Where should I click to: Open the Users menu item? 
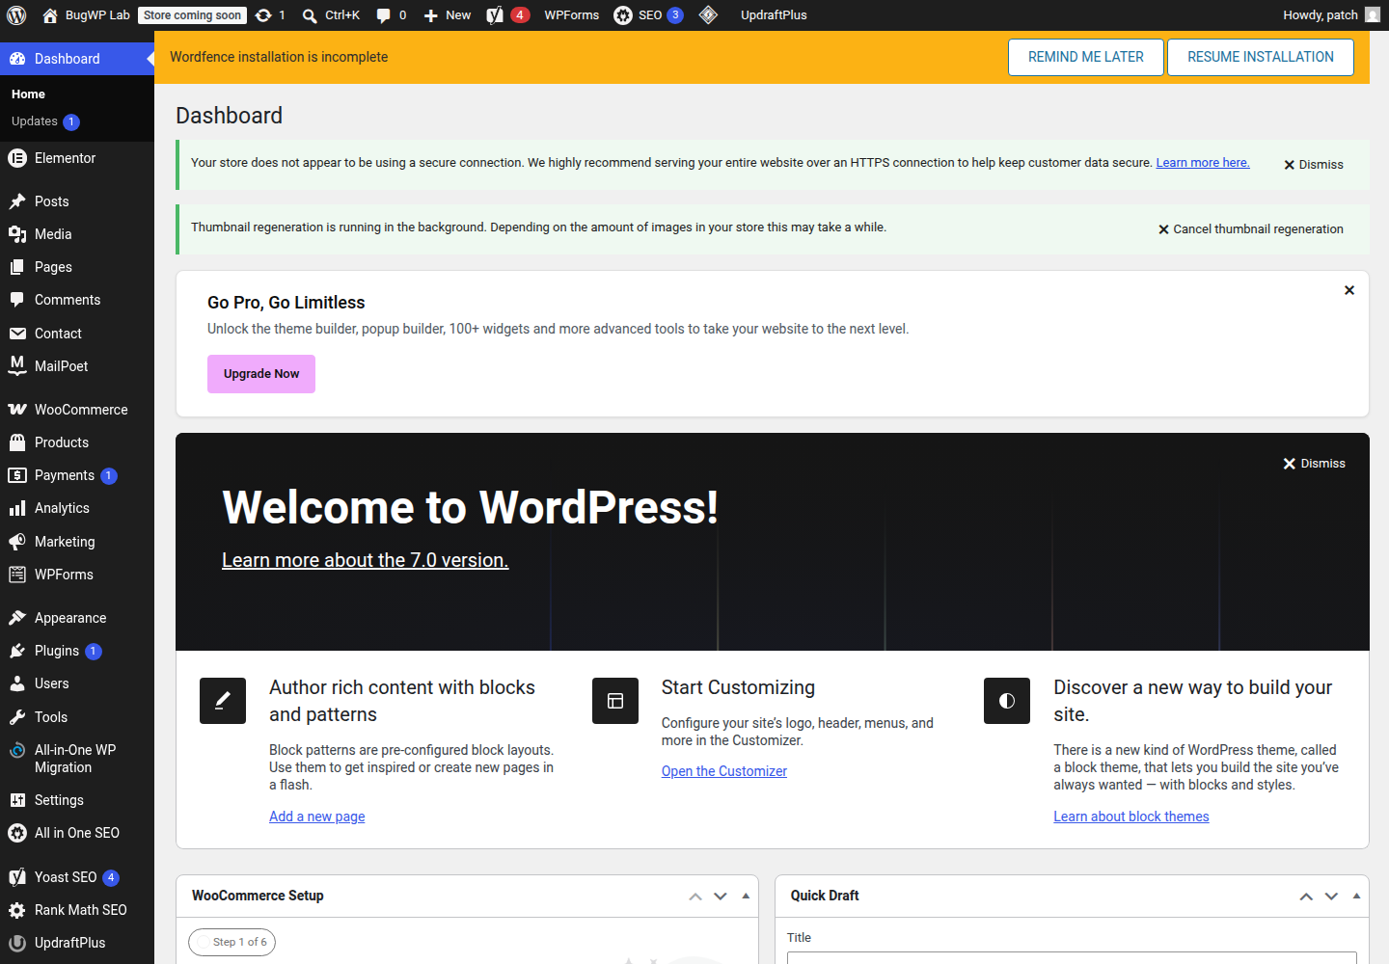click(77, 683)
